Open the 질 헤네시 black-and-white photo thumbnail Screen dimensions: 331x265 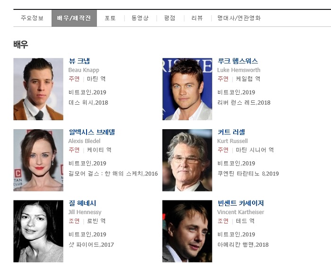pos(38,231)
